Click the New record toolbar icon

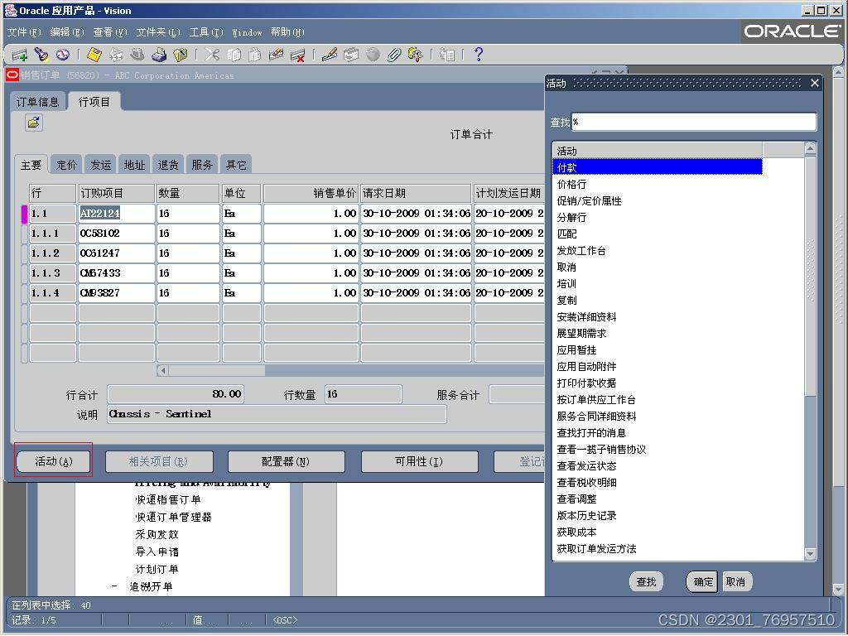20,55
